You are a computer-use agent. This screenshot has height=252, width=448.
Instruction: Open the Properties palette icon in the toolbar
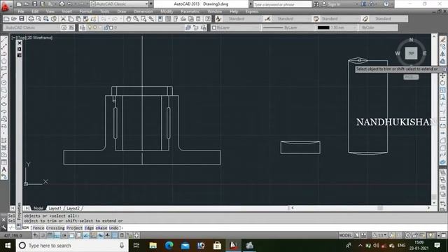(x=160, y=19)
